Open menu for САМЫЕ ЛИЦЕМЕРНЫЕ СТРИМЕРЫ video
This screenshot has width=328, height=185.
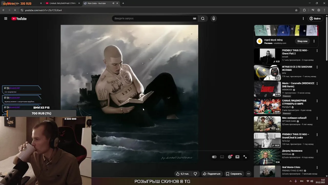pos(317,101)
